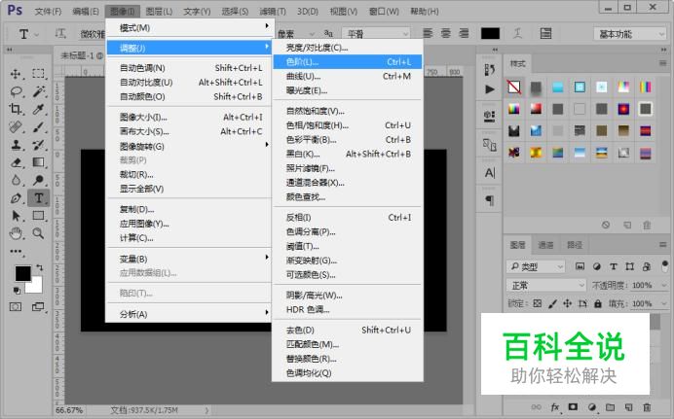Screen dimensions: 674x419
Task: Open the character panel from options bar
Action: tap(545, 33)
